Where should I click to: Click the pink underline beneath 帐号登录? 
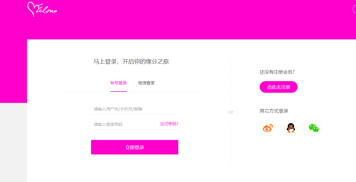[x=119, y=91]
